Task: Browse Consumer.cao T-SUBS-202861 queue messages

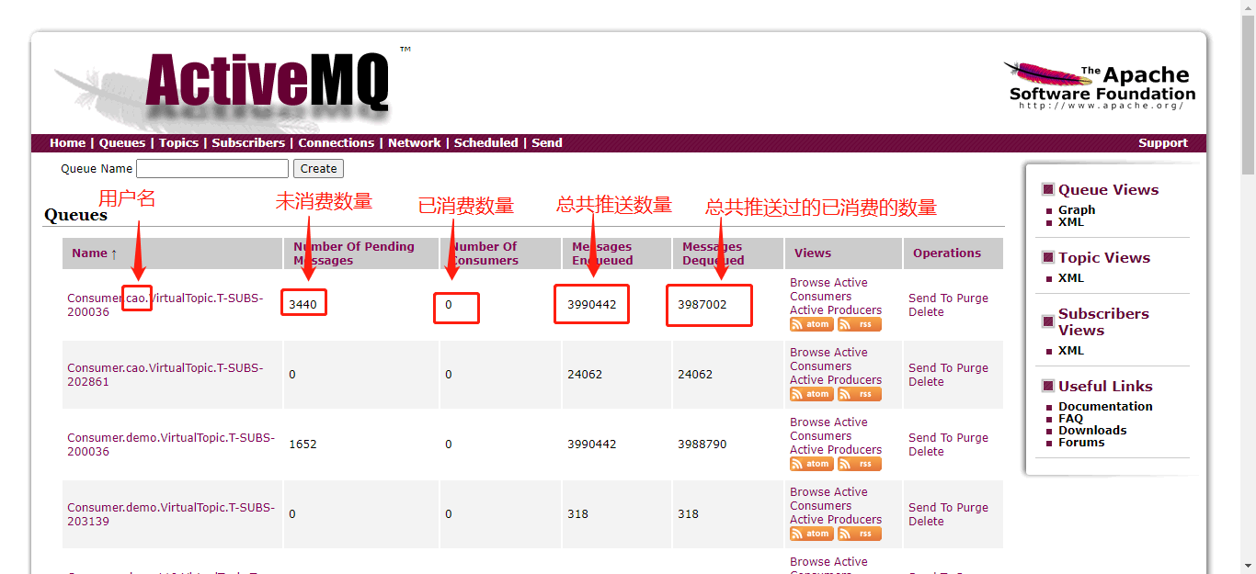Action: (x=808, y=353)
